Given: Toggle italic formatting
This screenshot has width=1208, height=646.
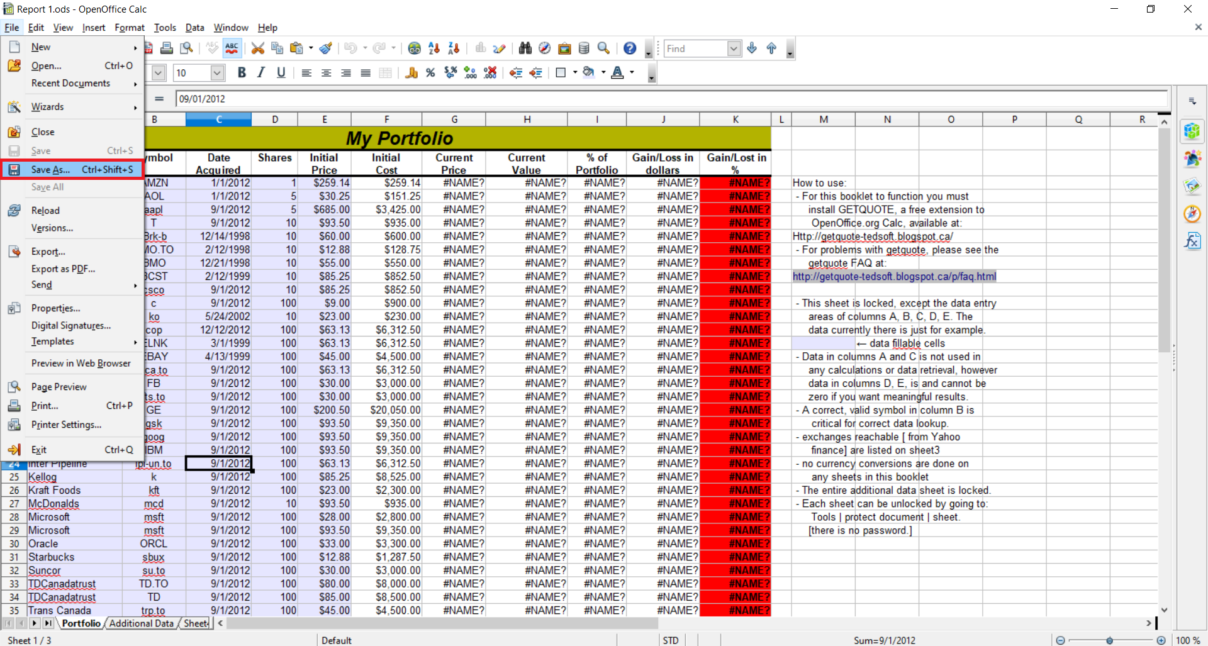Looking at the screenshot, I should pos(261,72).
